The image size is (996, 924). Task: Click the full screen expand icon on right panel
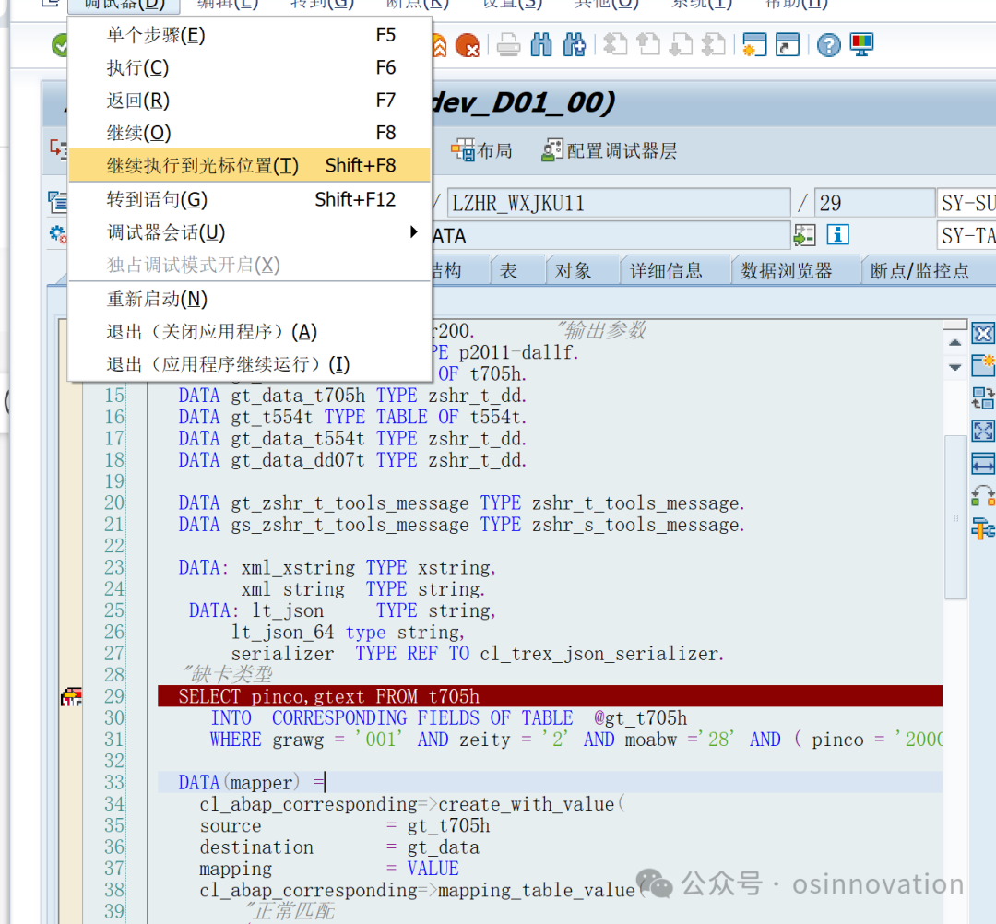click(983, 431)
